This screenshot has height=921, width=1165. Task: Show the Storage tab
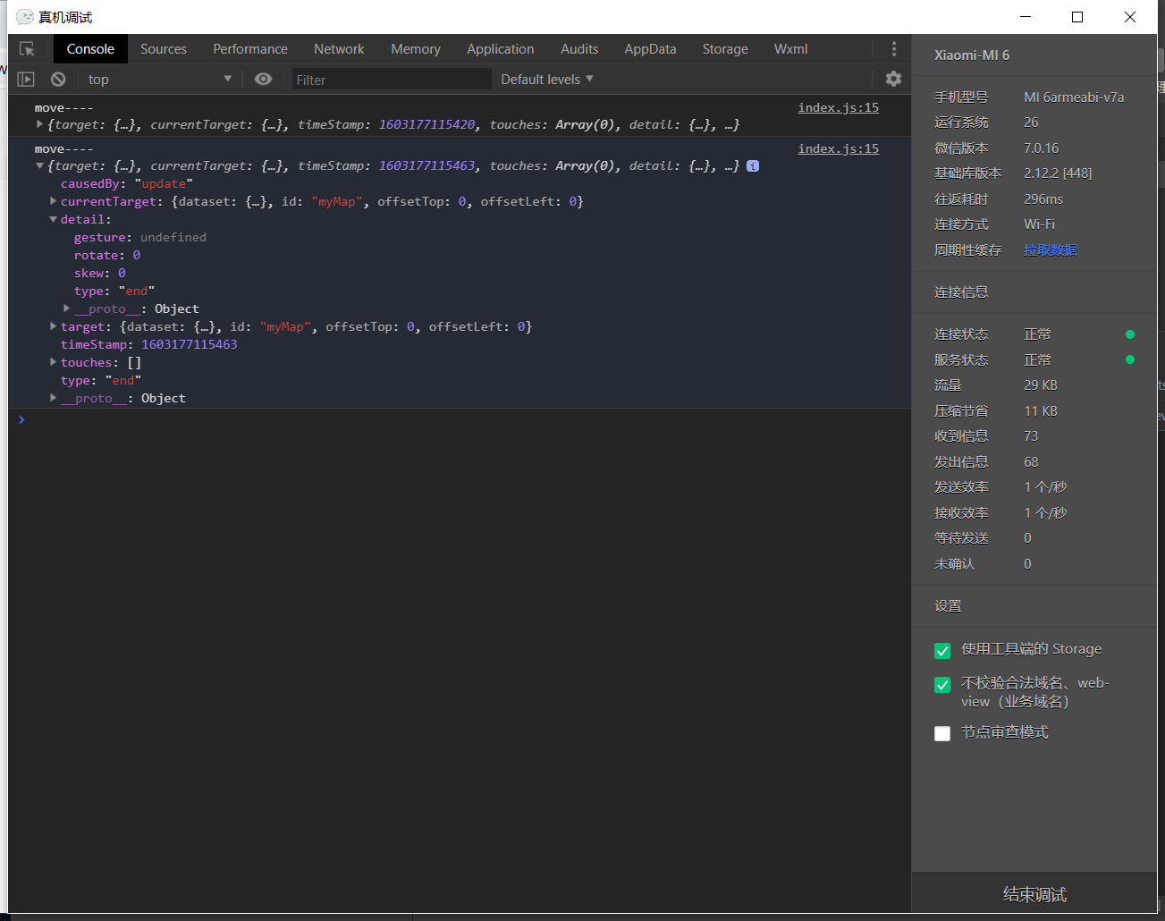coord(725,49)
